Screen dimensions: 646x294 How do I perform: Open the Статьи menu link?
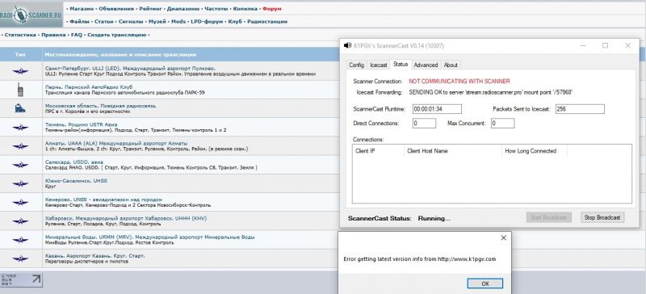(104, 21)
